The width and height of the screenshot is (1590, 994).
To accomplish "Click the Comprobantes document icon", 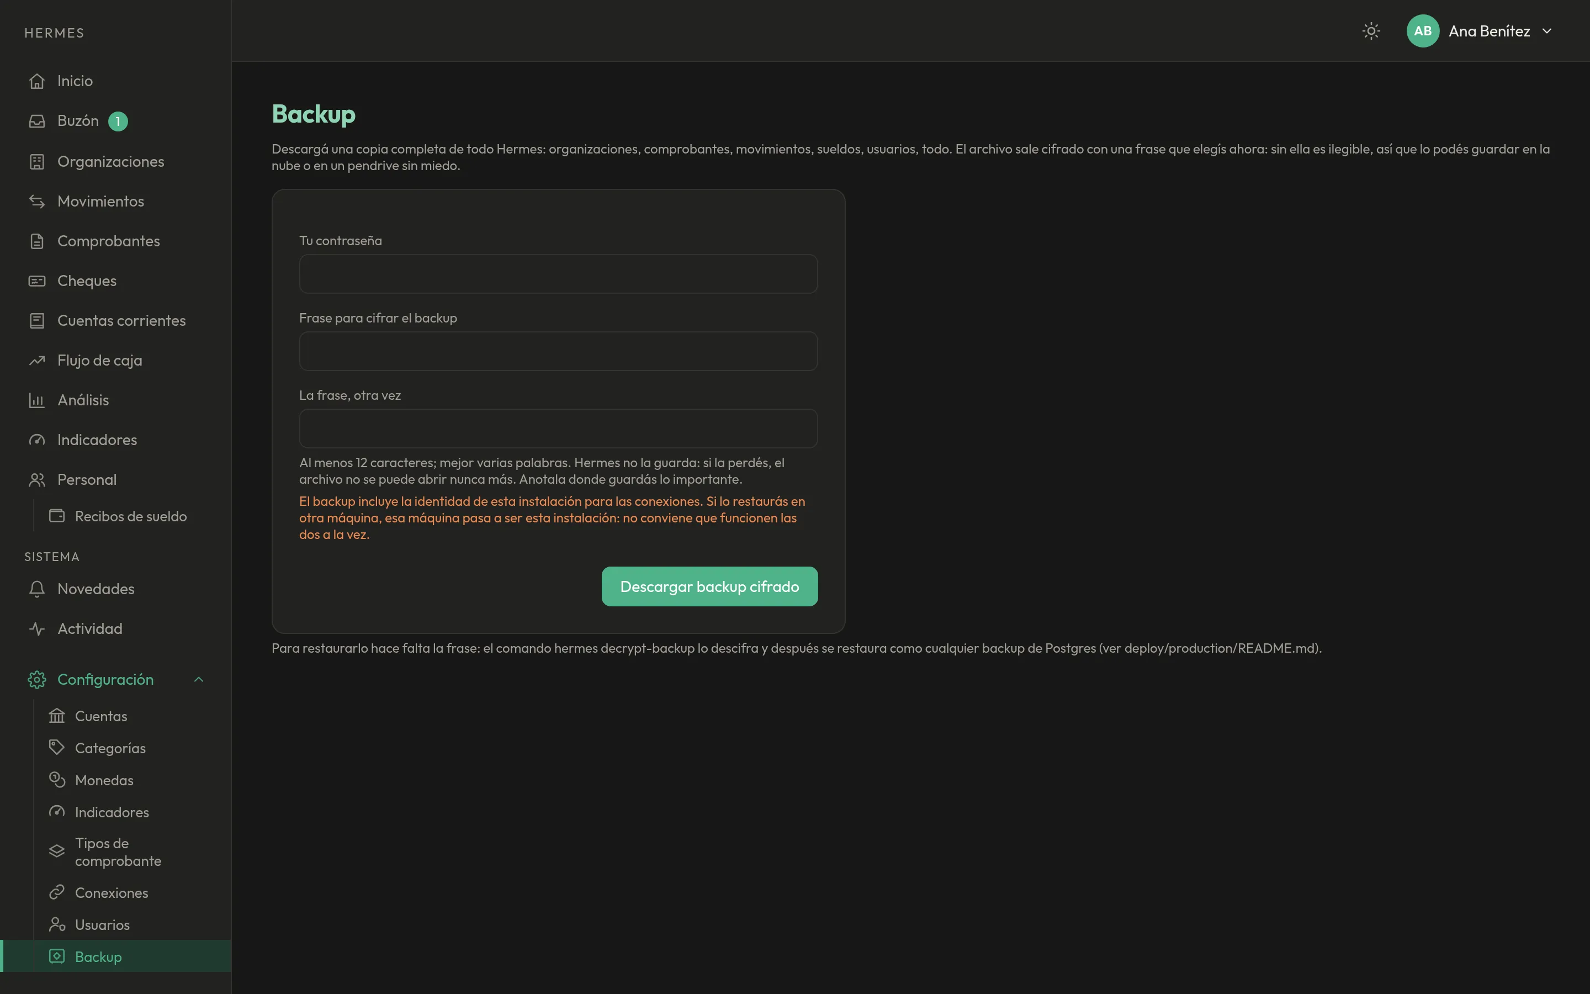I will coord(37,241).
